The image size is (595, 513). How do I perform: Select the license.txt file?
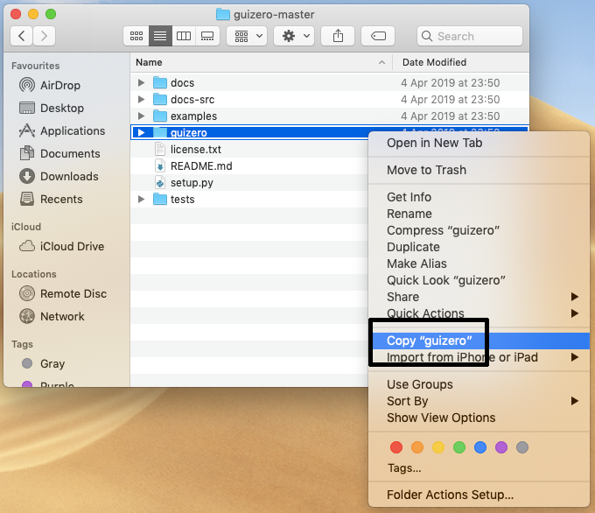coord(249,149)
